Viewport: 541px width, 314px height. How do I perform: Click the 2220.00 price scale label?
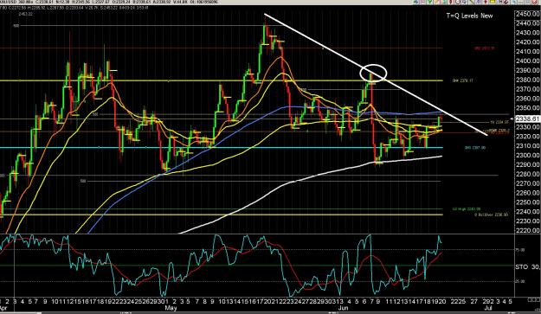pyautogui.click(x=527, y=231)
